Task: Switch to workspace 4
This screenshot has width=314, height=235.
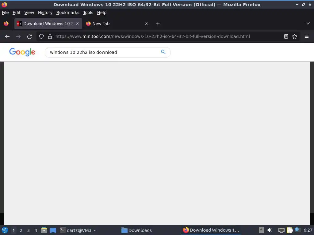Action: click(36, 230)
